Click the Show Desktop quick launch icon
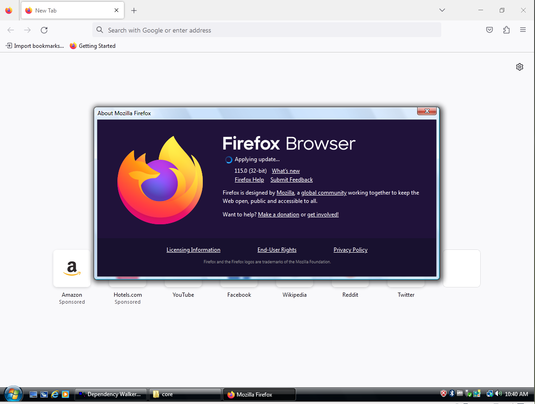 (33, 394)
